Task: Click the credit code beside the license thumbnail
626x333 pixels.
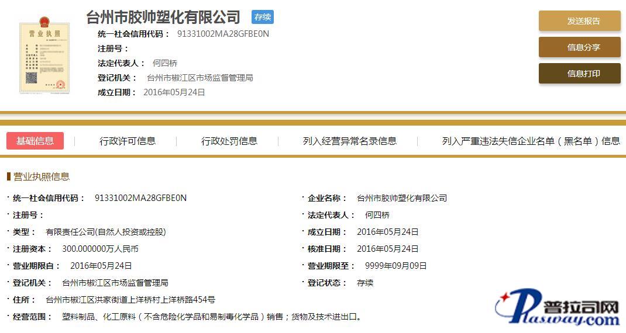Action: click(223, 34)
